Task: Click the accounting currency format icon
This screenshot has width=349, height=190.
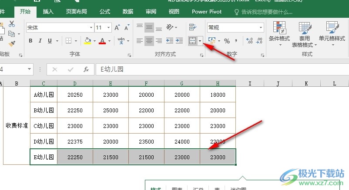Action: (x=212, y=41)
